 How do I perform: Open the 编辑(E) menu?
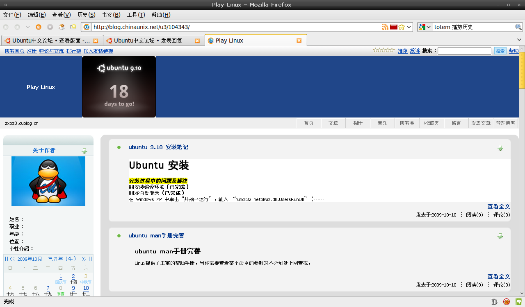37,15
